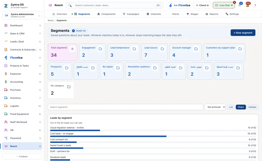Click the Check in button
The image size is (262, 161).
pyautogui.click(x=203, y=5)
